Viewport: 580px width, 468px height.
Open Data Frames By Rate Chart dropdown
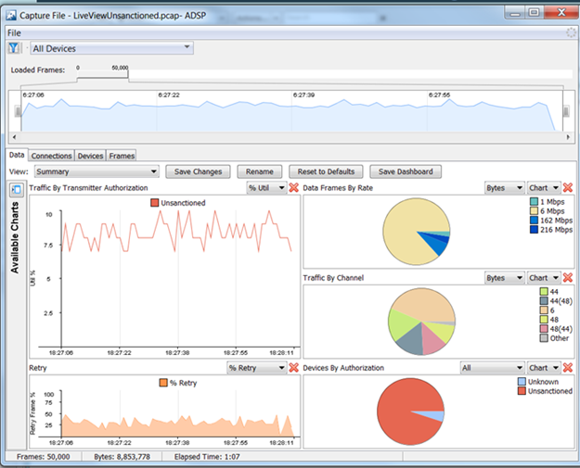pos(544,187)
